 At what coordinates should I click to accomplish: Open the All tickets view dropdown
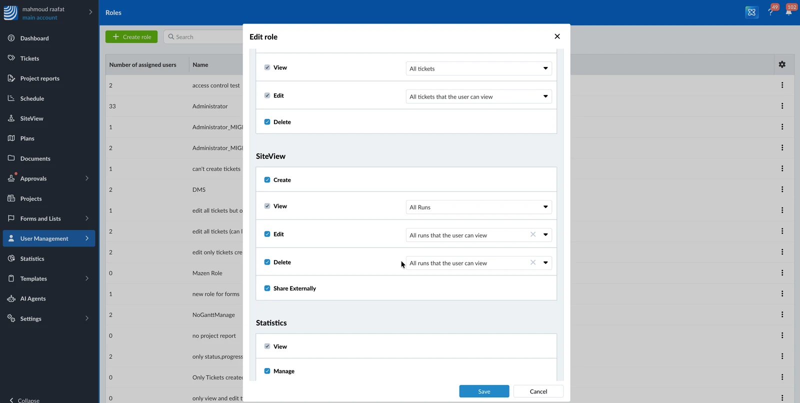coord(478,68)
